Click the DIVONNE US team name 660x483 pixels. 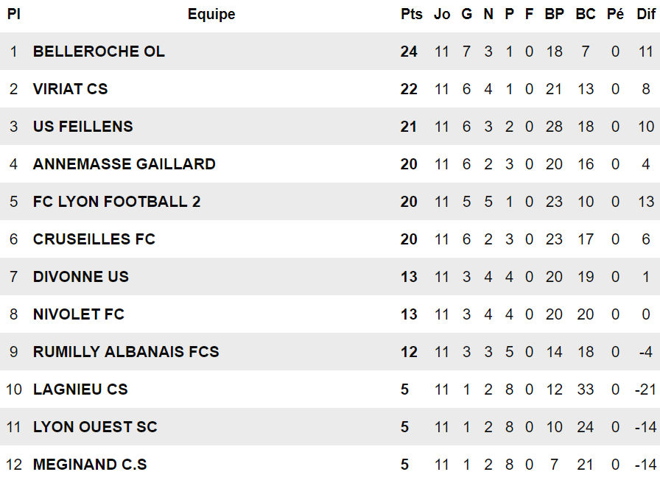[x=80, y=277]
